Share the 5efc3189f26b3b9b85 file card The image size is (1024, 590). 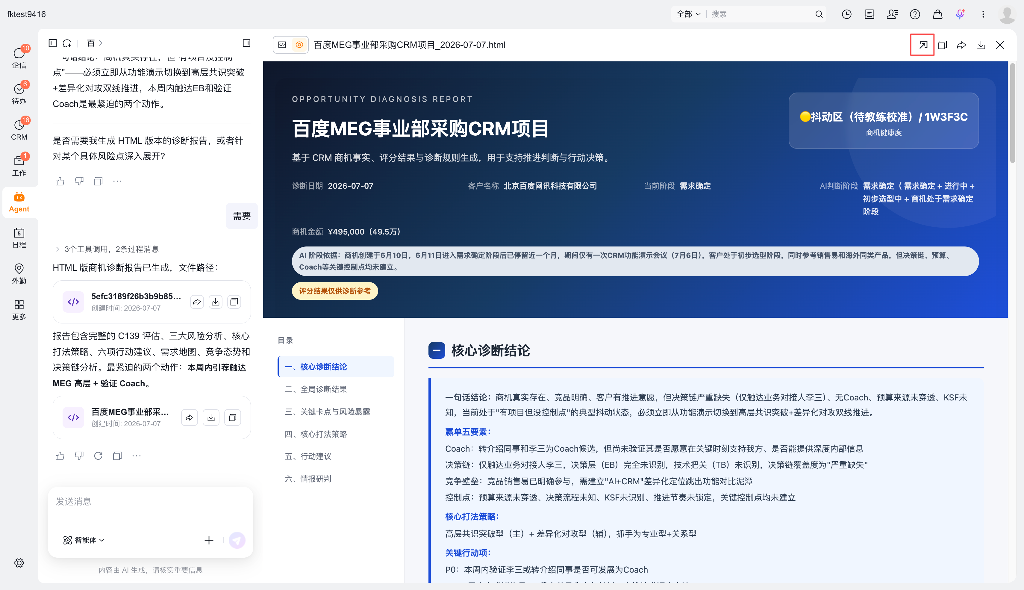click(x=196, y=302)
